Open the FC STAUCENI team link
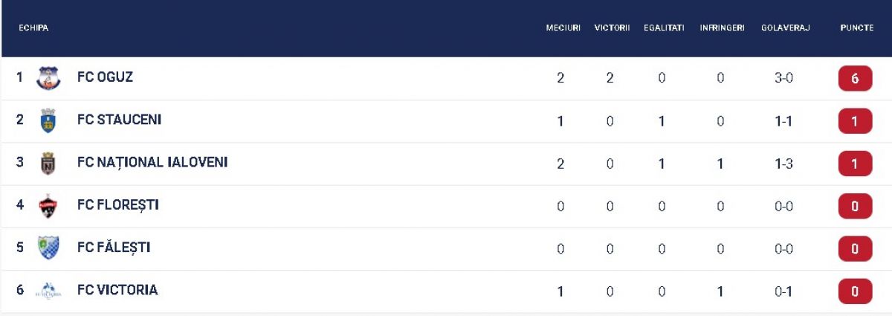 click(x=119, y=120)
